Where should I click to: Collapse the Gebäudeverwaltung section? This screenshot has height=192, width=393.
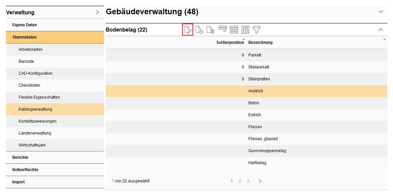point(380,11)
